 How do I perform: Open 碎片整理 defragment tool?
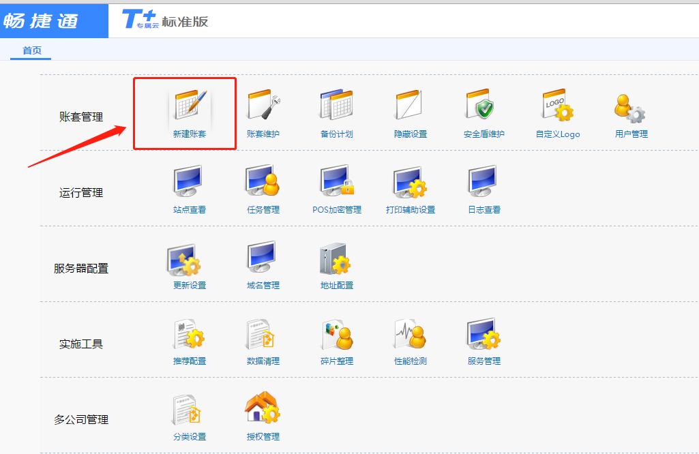(x=337, y=335)
